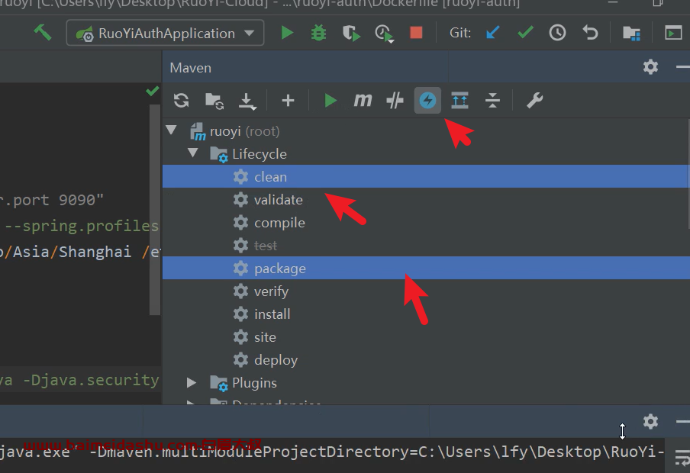The width and height of the screenshot is (690, 473).
Task: Click the Profiler run icon beside Coverage
Action: click(x=384, y=33)
